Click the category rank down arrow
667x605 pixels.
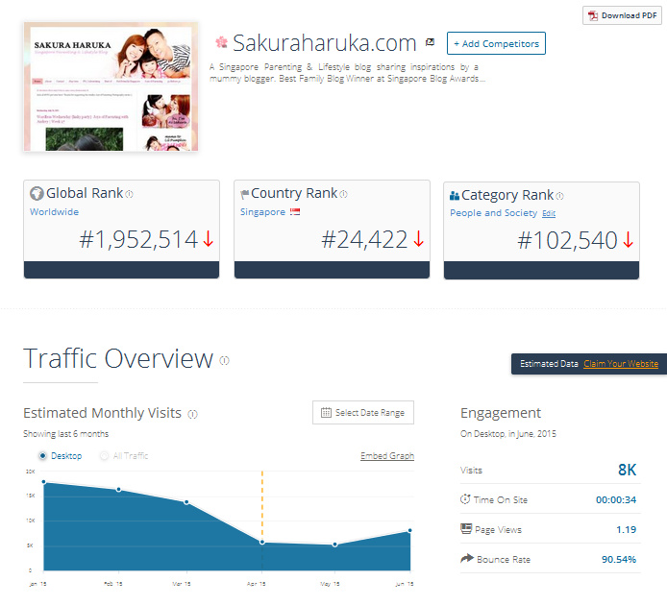coord(629,240)
